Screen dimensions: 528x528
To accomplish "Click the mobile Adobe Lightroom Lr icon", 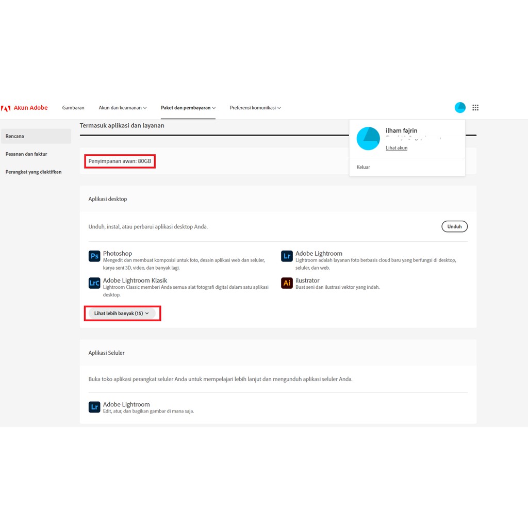I will pyautogui.click(x=94, y=407).
